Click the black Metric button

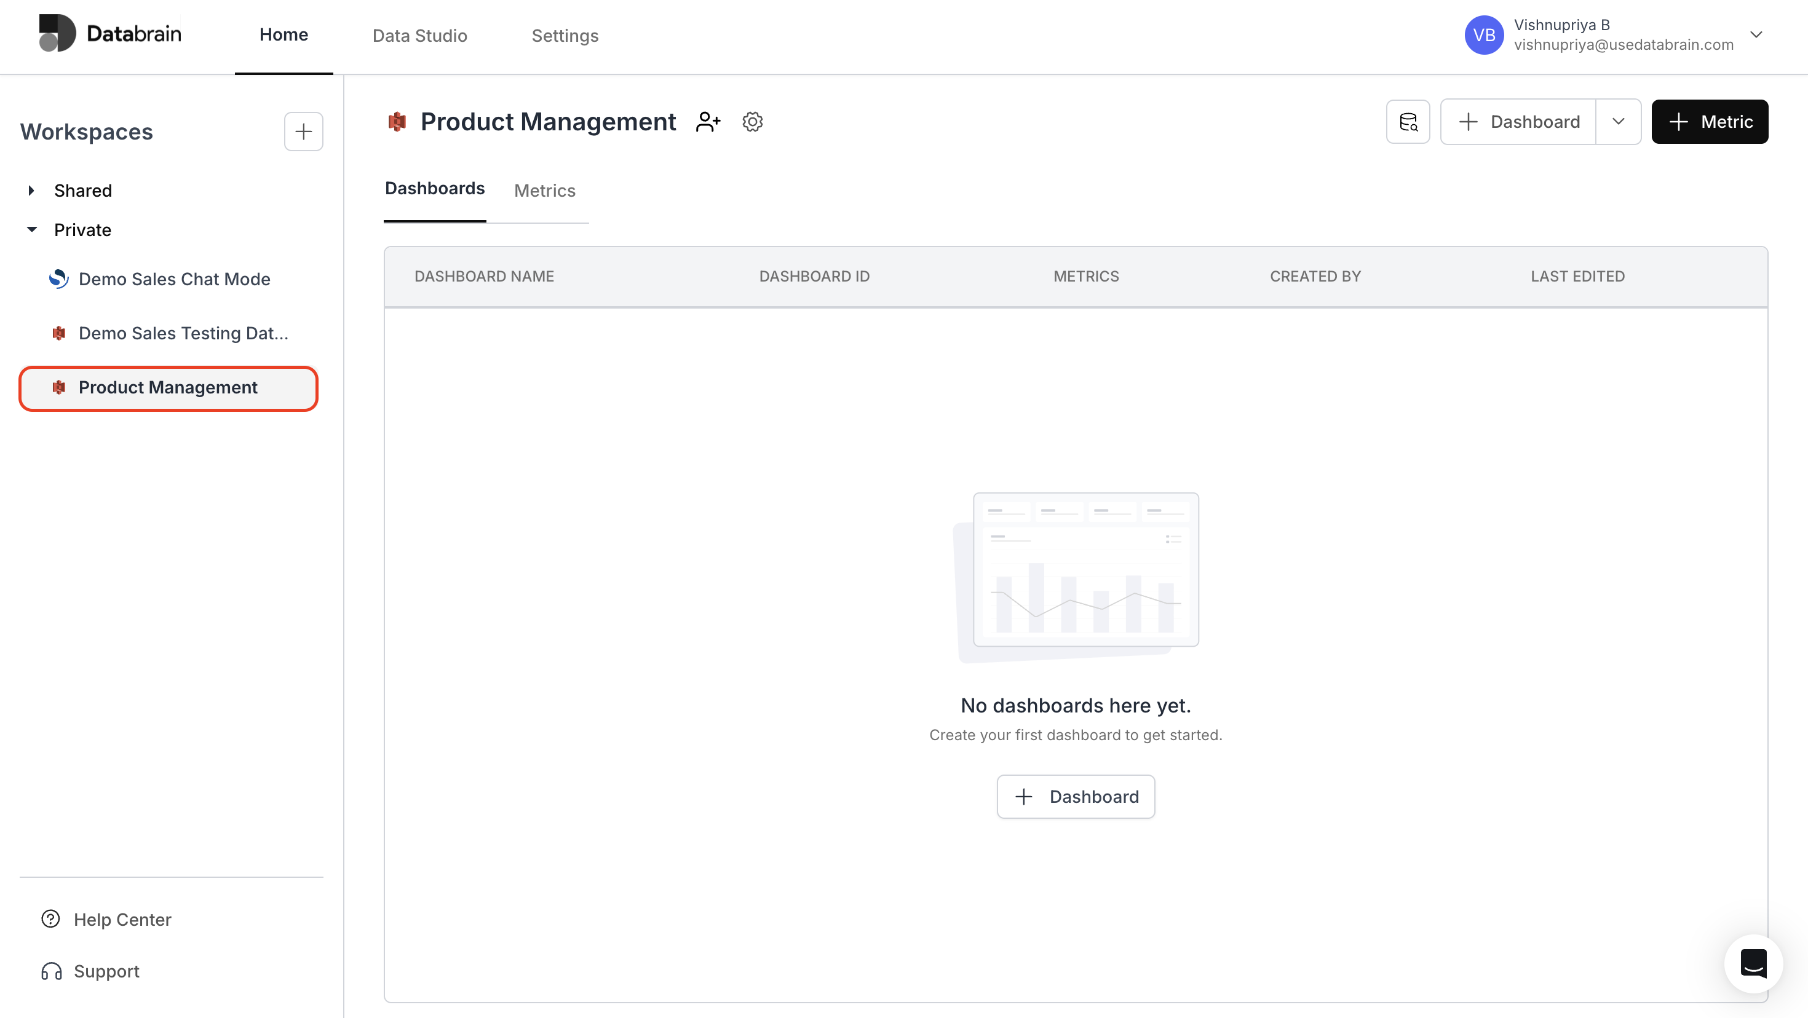(x=1709, y=122)
